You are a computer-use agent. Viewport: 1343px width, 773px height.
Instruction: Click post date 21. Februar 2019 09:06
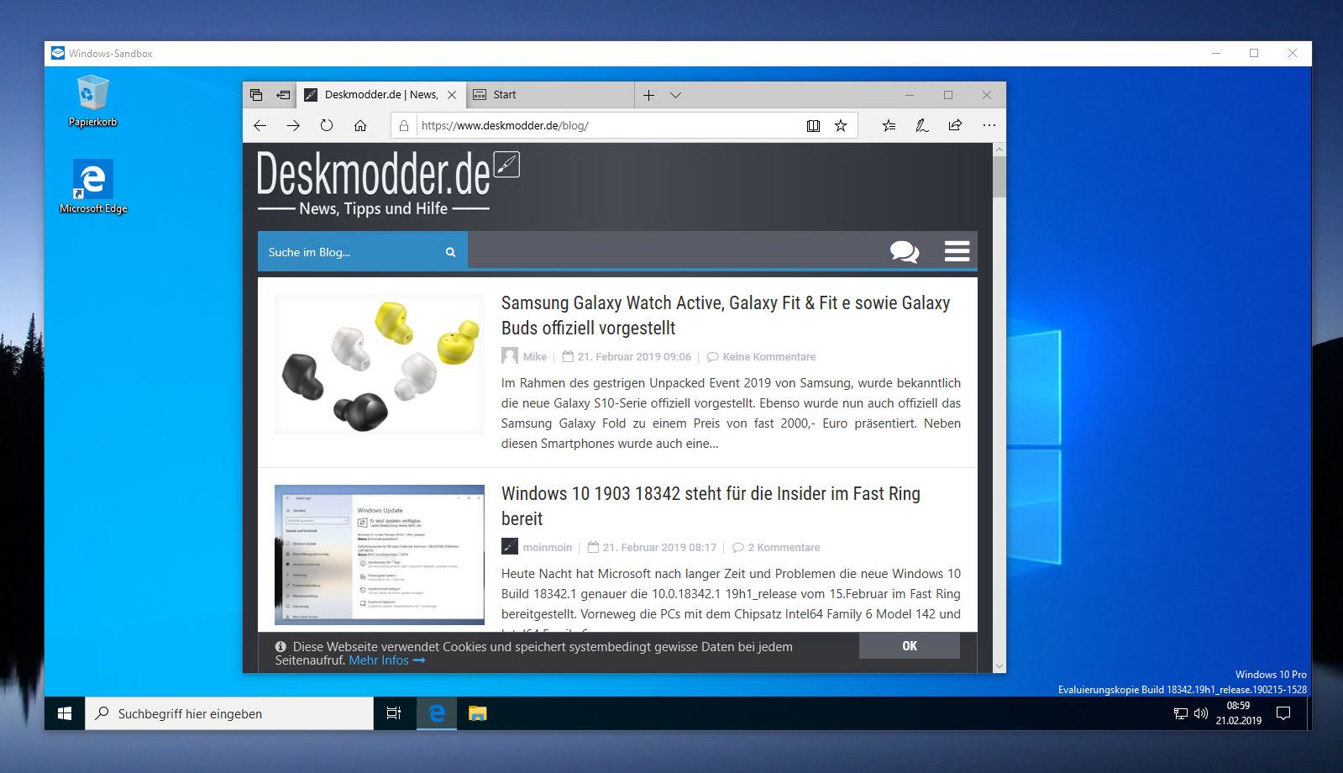click(x=634, y=356)
